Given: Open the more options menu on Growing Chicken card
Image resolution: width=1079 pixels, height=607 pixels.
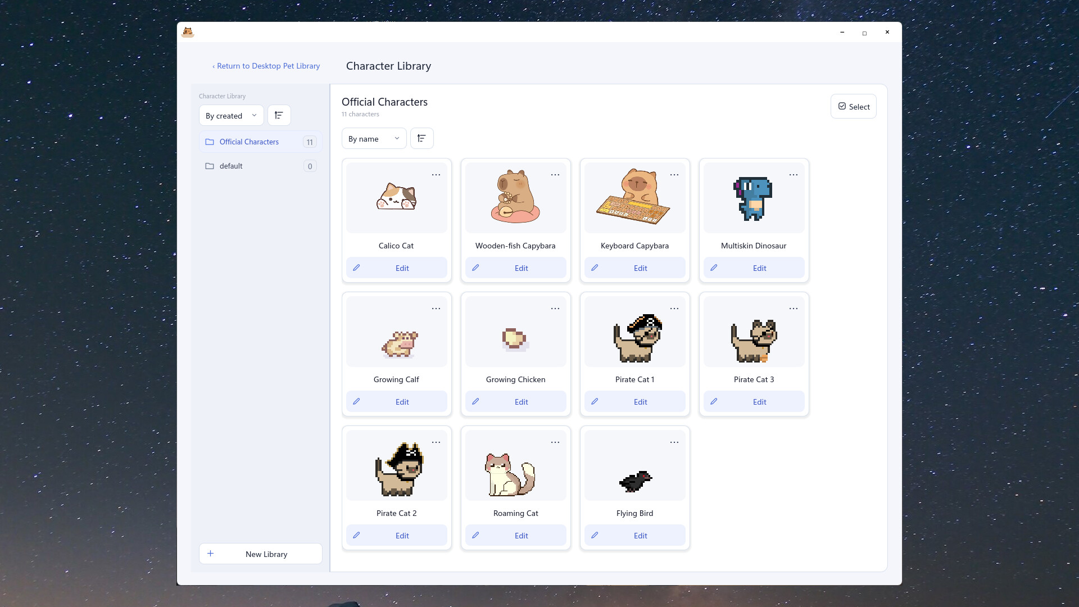Looking at the screenshot, I should tap(555, 309).
